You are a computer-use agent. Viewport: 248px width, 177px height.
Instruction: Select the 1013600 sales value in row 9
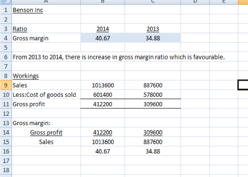coord(103,85)
